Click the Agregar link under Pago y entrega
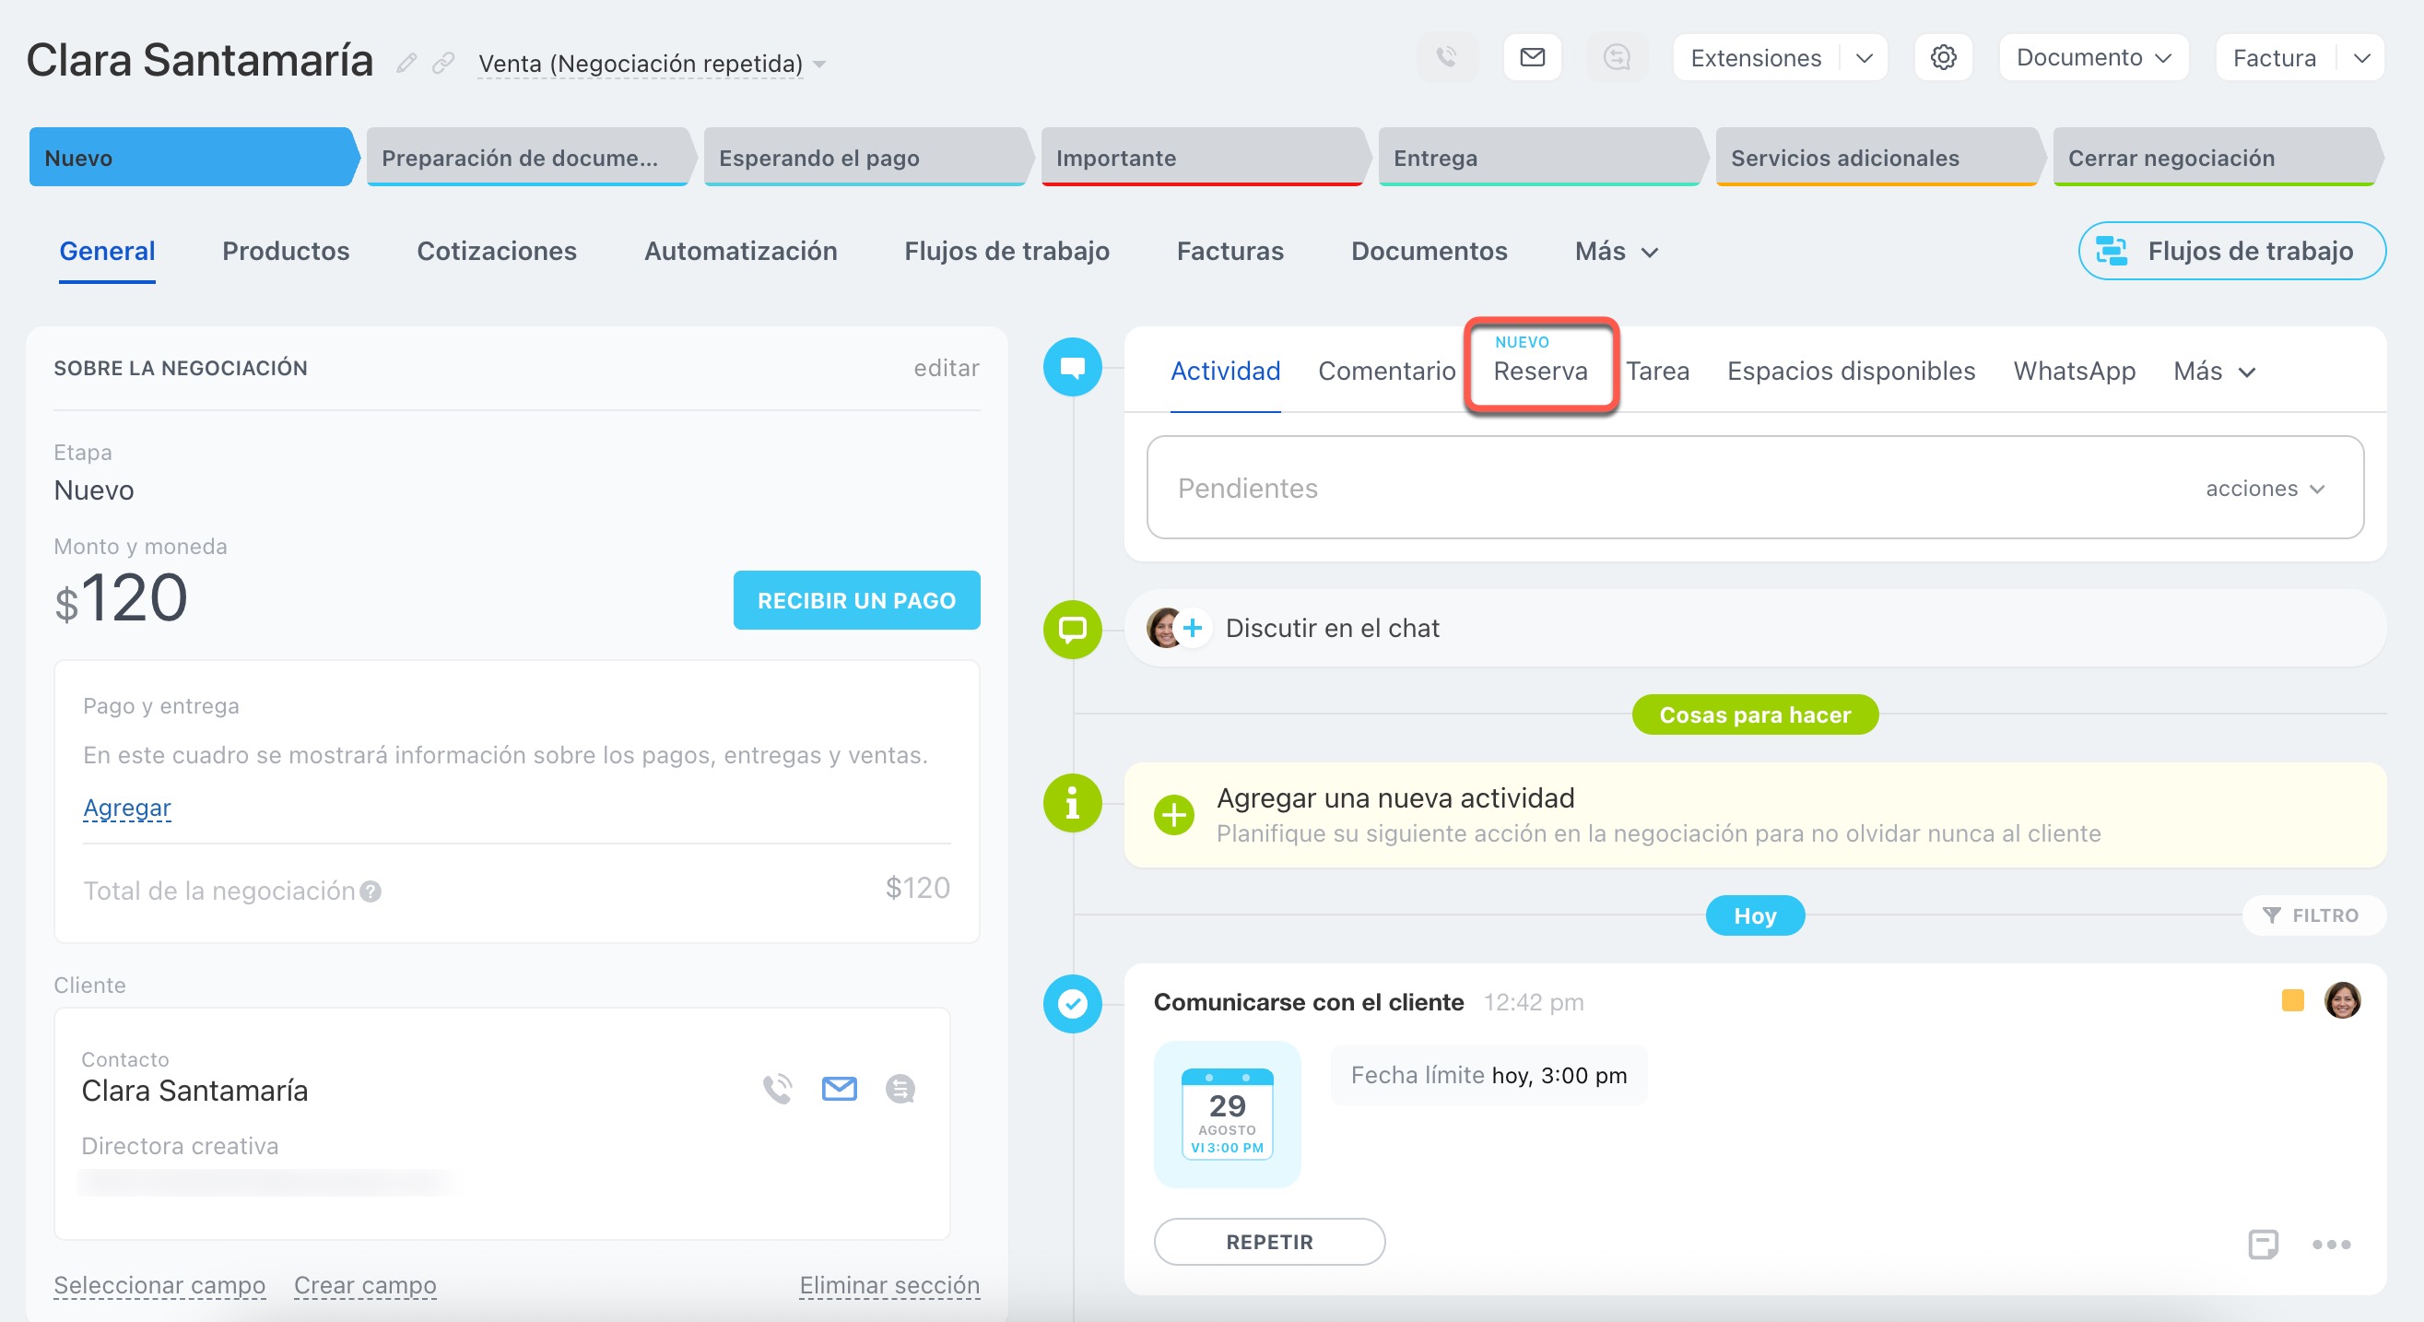The height and width of the screenshot is (1322, 2424). (126, 808)
